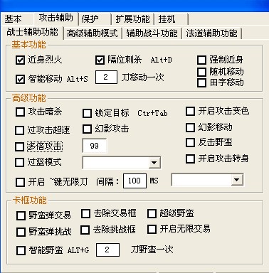Open the 法道辅助功能 sub-tab
269x273 pixels.
click(211, 33)
